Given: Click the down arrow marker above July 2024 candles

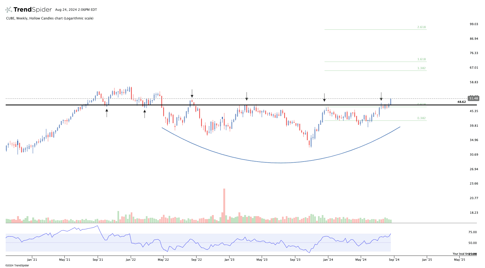Looking at the screenshot, I should coord(381,96).
